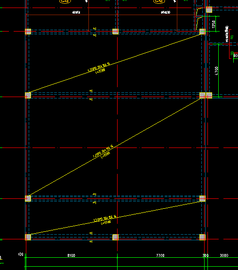Click the 100 dimension value at bottom
This screenshot has height=270, width=238.
coord(21,254)
